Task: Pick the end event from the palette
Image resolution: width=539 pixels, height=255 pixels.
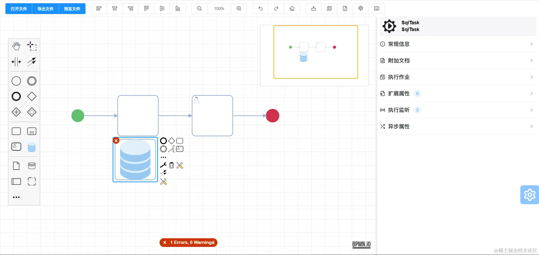Action: pyautogui.click(x=16, y=96)
